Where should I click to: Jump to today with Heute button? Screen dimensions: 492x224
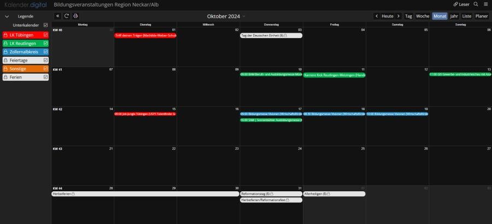pos(387,16)
